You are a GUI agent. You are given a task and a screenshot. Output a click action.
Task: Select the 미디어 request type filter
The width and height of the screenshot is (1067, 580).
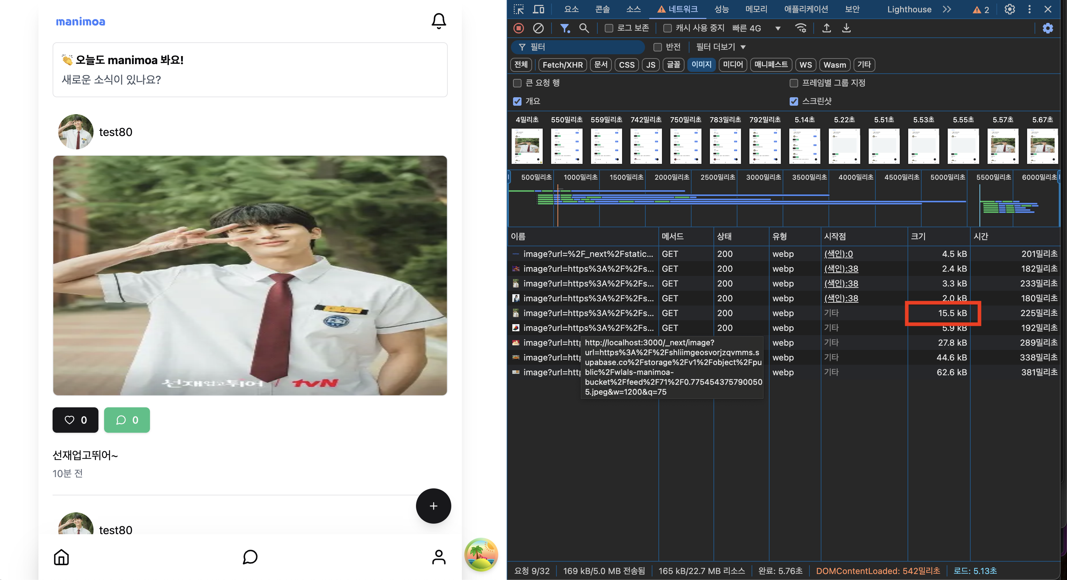(733, 64)
